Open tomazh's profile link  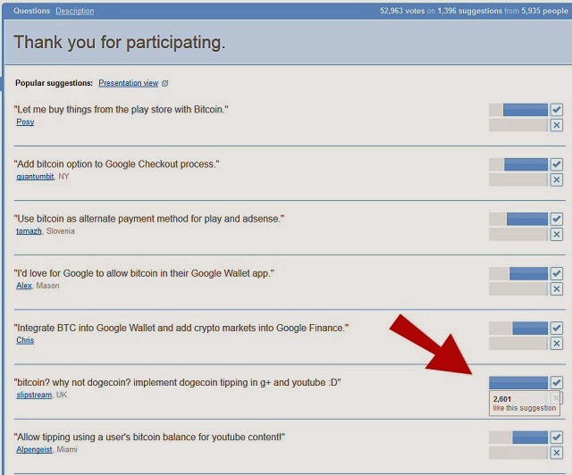tap(29, 231)
